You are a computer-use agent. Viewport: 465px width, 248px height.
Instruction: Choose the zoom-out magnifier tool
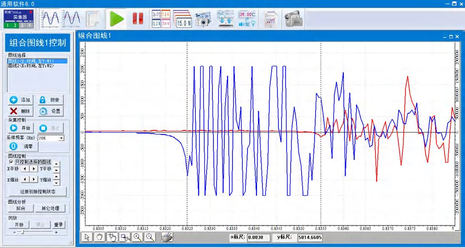149,237
